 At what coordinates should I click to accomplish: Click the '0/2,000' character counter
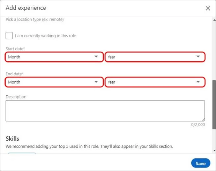click(x=198, y=124)
